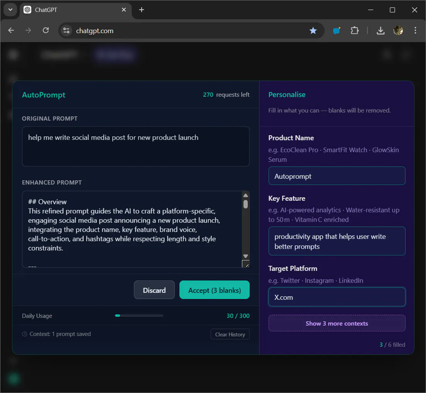Select the ChatGPT tab title

pyautogui.click(x=46, y=10)
